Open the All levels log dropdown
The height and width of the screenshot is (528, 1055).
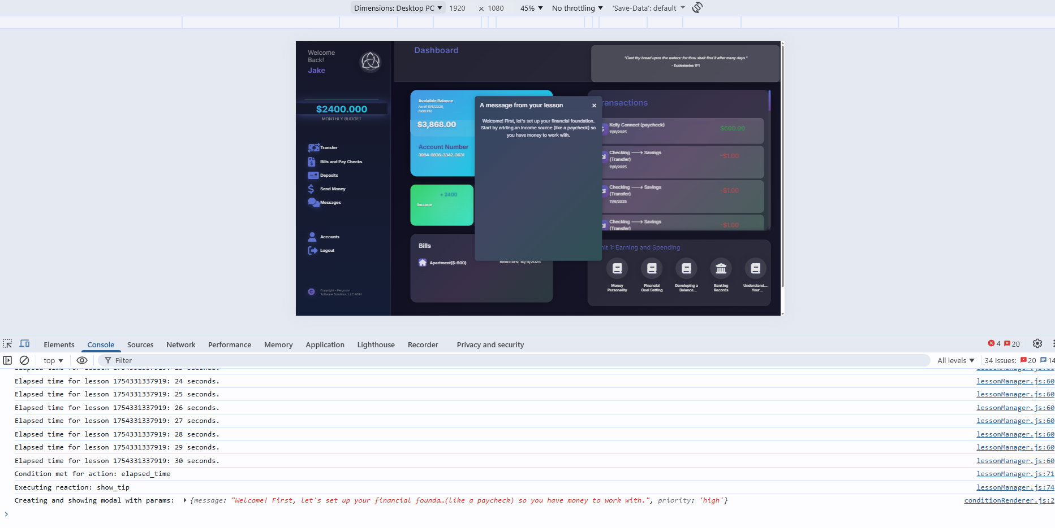955,360
